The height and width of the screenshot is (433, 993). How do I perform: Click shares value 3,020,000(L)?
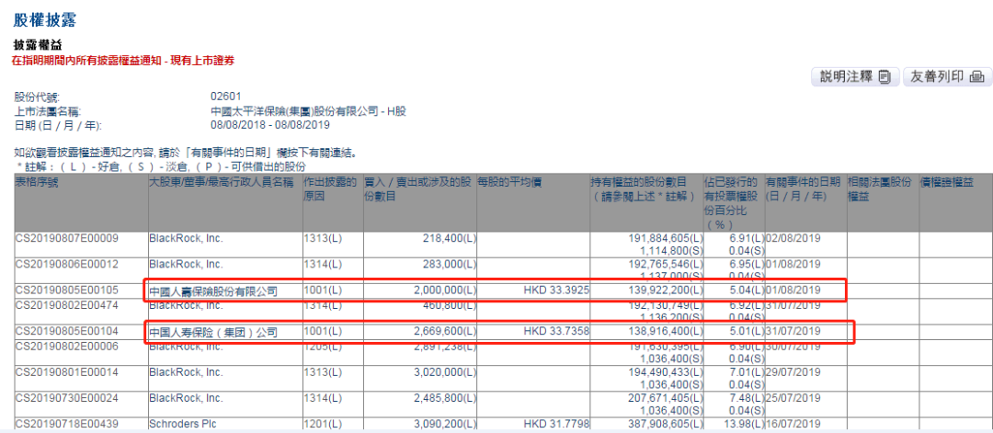445,371
